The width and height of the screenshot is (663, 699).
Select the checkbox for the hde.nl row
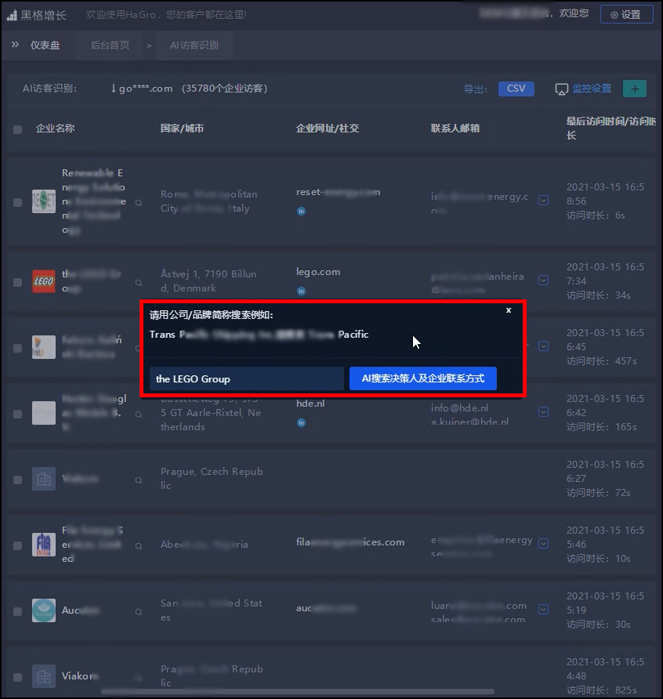pyautogui.click(x=18, y=413)
